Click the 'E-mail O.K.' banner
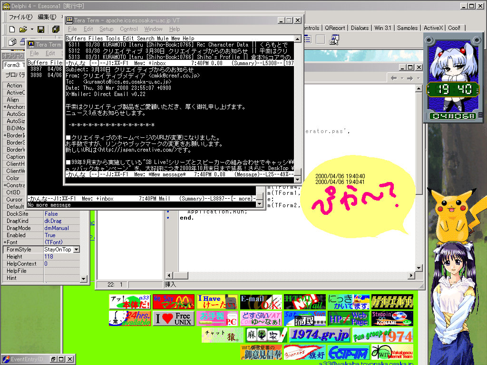Viewport: 487px width, 365px height. pos(261,302)
